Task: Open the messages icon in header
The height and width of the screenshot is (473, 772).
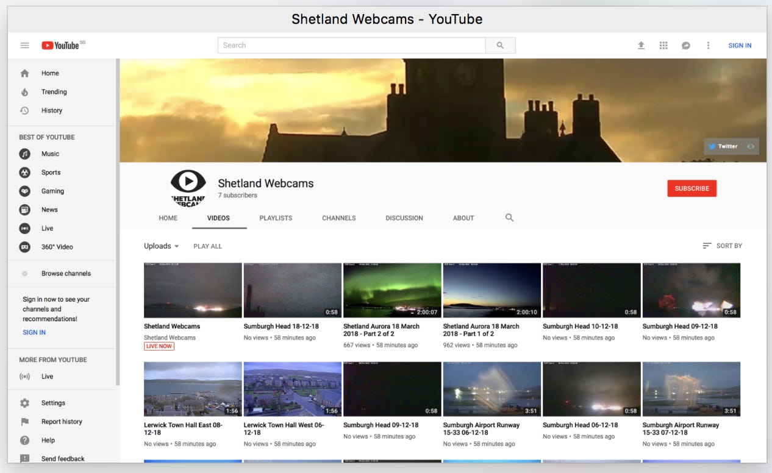Action: [686, 45]
